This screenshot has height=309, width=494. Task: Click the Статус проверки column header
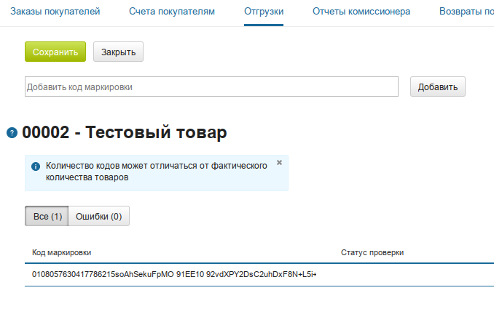[372, 252]
